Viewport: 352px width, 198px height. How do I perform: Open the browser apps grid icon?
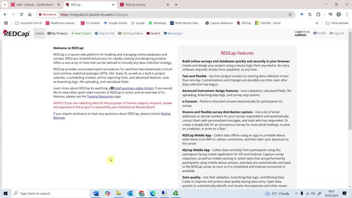(x=6, y=23)
